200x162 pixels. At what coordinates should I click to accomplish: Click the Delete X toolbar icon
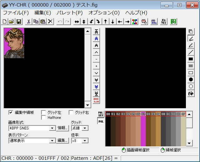[50, 22]
